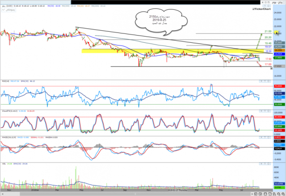The width and height of the screenshot is (286, 196).
Task: Close the MACD indicator panel
Action: pyautogui.click(x=261, y=138)
